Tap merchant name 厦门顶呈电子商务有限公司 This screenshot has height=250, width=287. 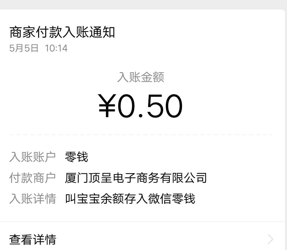coord(136,178)
